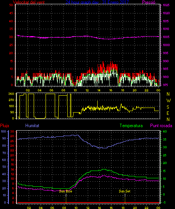
Task: Click the 'Humitat' legend label
Action: 32,126
